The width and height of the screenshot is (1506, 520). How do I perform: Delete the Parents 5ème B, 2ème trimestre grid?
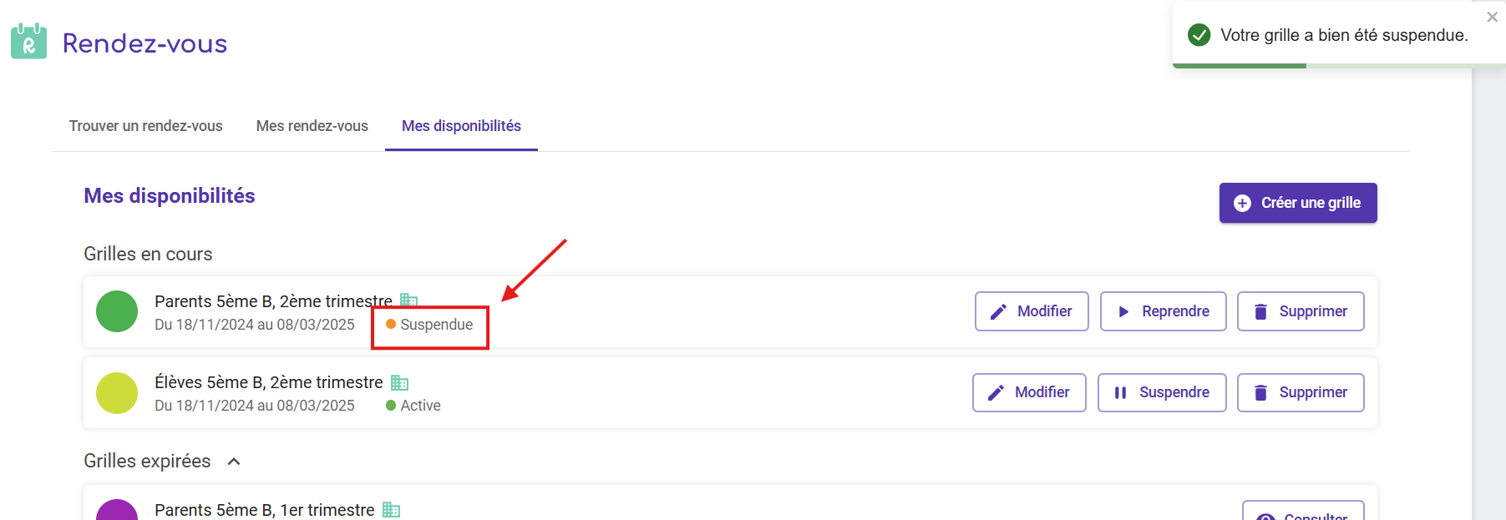(1301, 311)
